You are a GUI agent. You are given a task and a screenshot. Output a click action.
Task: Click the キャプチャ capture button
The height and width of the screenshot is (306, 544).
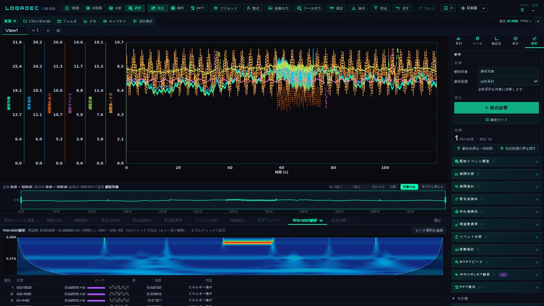click(x=115, y=21)
